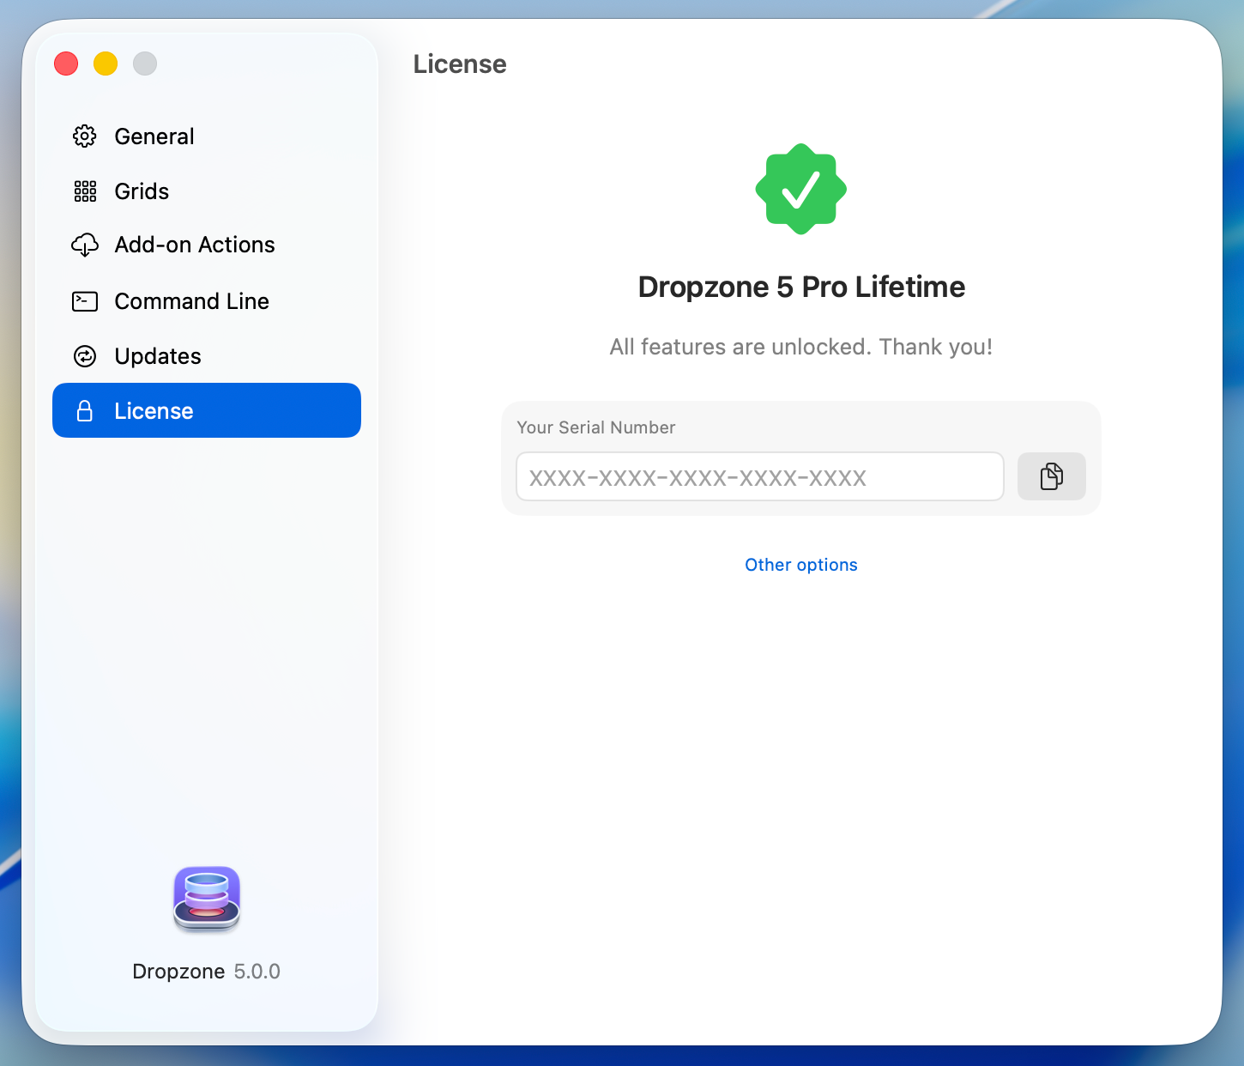
Task: Click the Add-on Actions cloud download icon
Action: 85,245
